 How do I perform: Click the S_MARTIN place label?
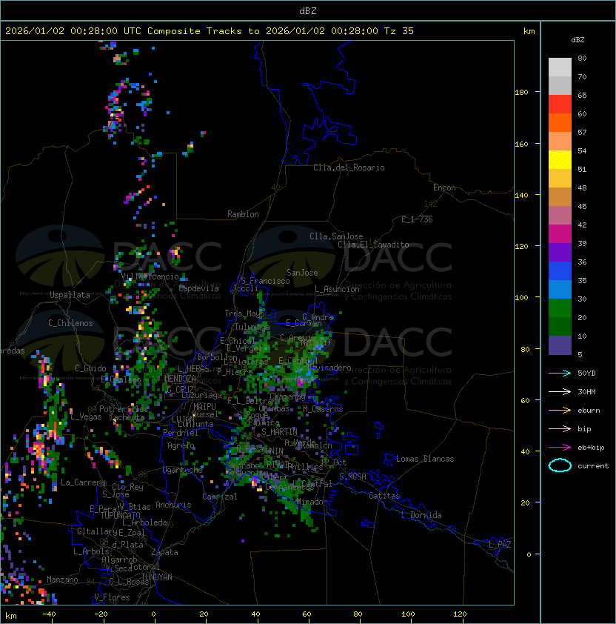point(280,432)
